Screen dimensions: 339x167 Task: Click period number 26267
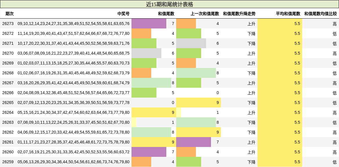[8, 83]
